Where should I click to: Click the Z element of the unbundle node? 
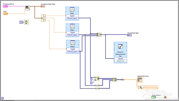tap(44, 20)
